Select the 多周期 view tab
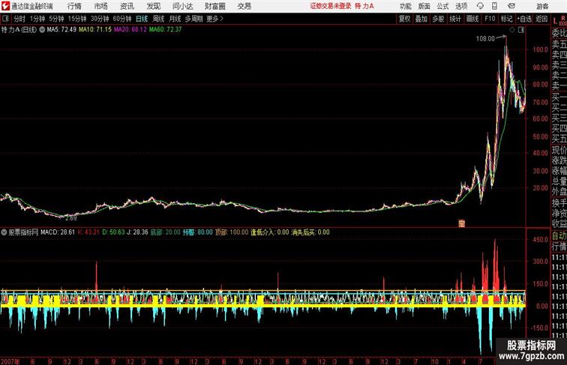This screenshot has width=567, height=365. pyautogui.click(x=193, y=19)
